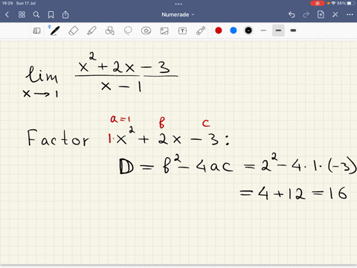
Task: Choose the red pen color
Action: pyautogui.click(x=219, y=31)
